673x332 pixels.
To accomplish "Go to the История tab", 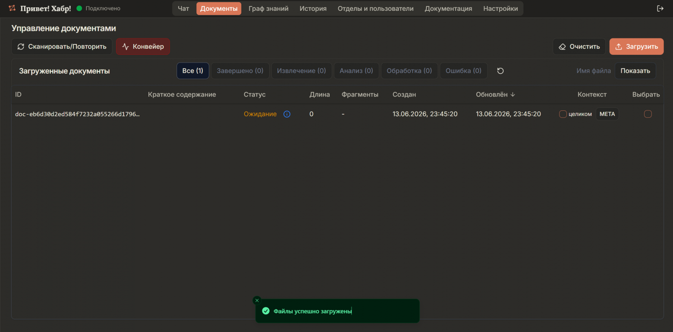I will pos(313,9).
